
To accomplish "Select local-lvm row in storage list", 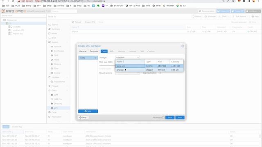I will tap(149, 66).
